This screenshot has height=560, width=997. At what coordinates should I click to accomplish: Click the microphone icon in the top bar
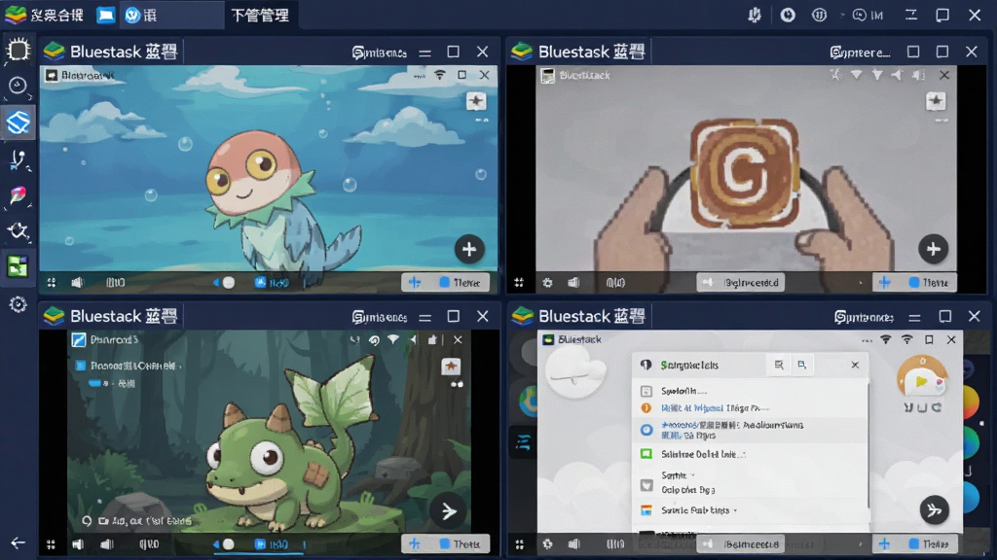[x=755, y=15]
